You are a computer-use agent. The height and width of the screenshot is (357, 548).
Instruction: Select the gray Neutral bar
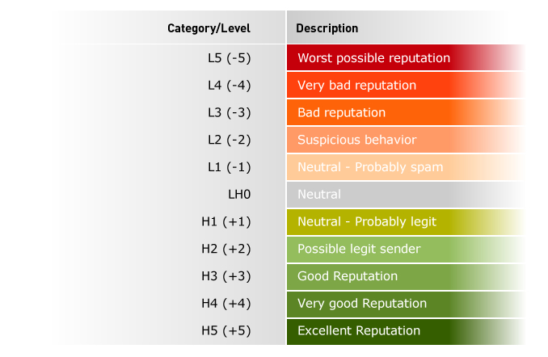tap(406, 194)
